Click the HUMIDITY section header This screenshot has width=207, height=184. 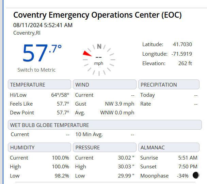[39, 147]
